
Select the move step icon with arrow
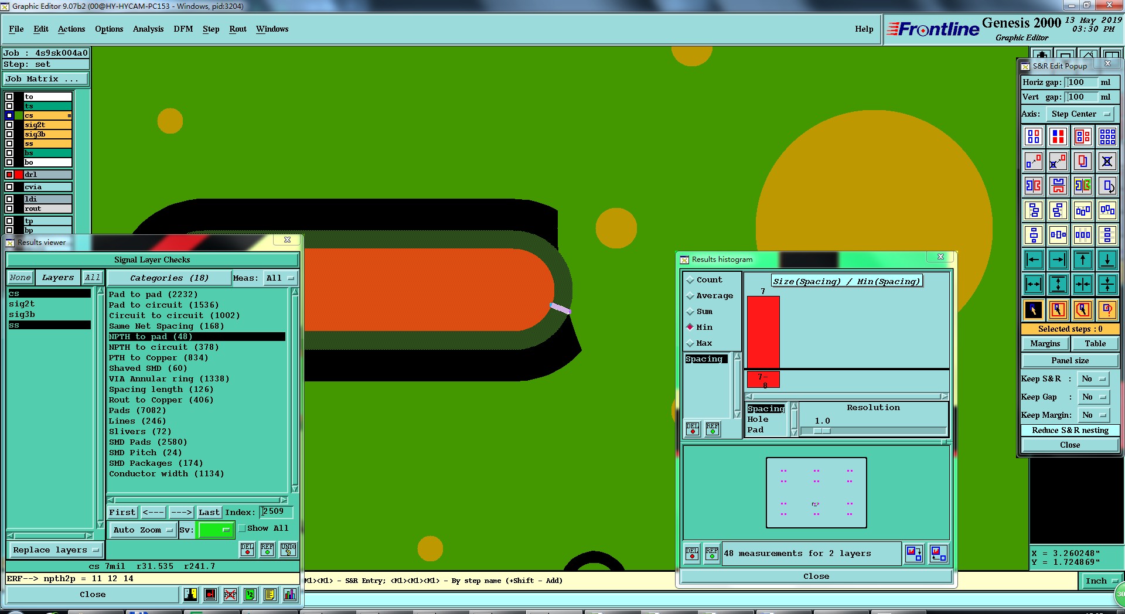pos(1033,161)
